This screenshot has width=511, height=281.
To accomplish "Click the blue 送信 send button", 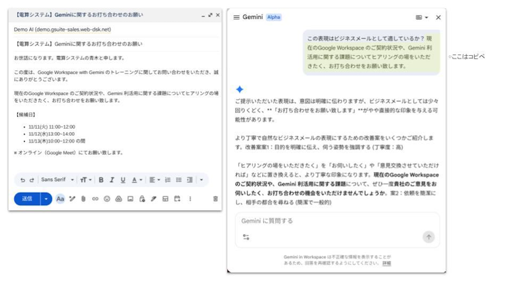I will pyautogui.click(x=27, y=199).
